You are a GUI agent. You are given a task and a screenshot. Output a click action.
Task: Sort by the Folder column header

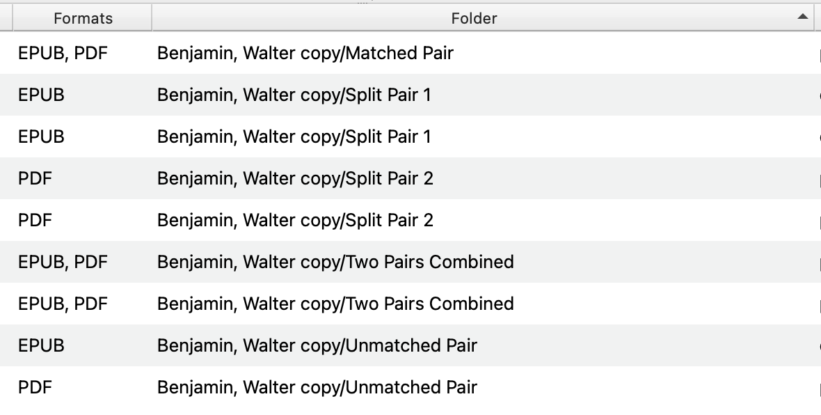(474, 18)
